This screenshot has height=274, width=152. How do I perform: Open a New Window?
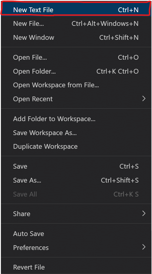[76, 38]
